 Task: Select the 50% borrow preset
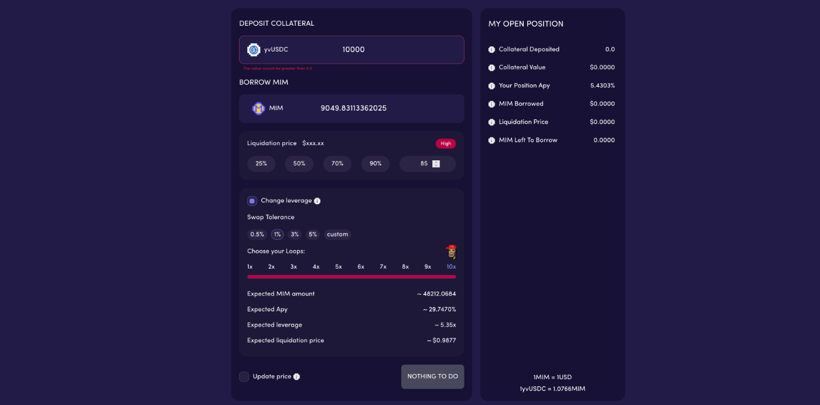click(x=299, y=164)
